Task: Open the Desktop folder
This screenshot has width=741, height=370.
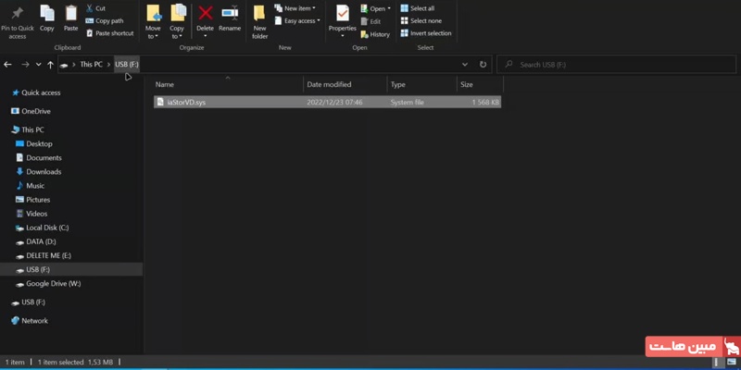Action: [x=34, y=144]
